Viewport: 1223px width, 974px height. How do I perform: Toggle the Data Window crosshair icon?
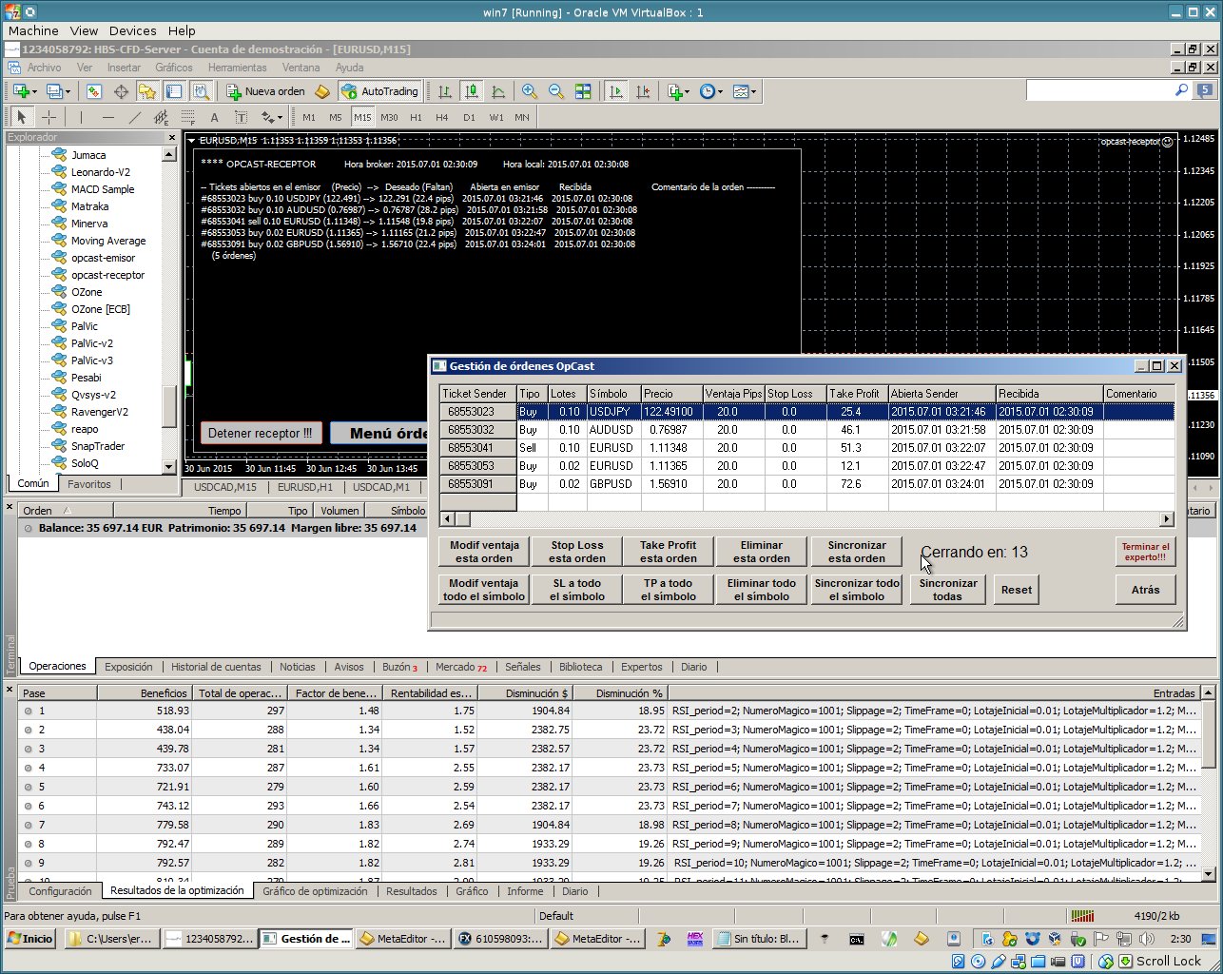121,91
